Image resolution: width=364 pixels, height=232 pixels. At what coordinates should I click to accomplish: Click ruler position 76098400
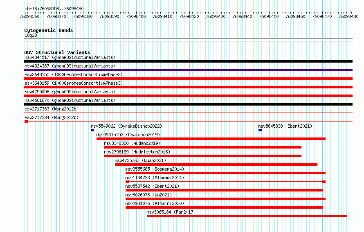(x=136, y=16)
